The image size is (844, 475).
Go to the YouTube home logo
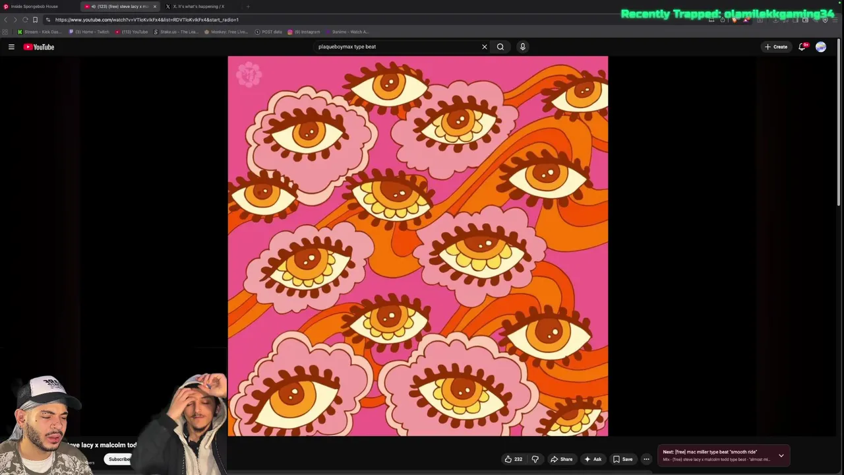coord(39,47)
